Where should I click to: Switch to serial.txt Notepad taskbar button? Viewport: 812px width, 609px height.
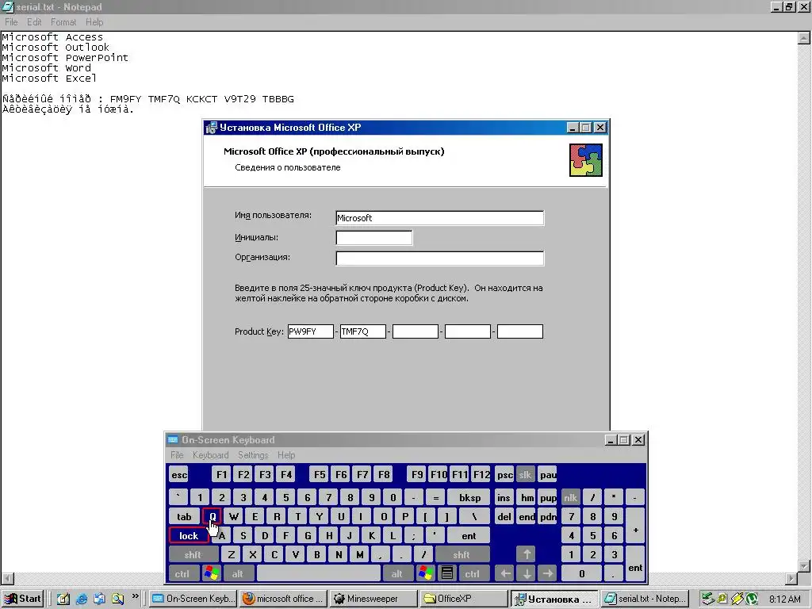pyautogui.click(x=644, y=599)
